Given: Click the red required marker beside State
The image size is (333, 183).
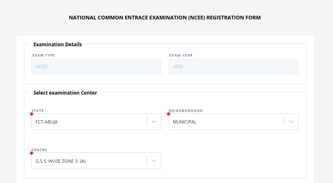Looking at the screenshot, I should pyautogui.click(x=32, y=114).
